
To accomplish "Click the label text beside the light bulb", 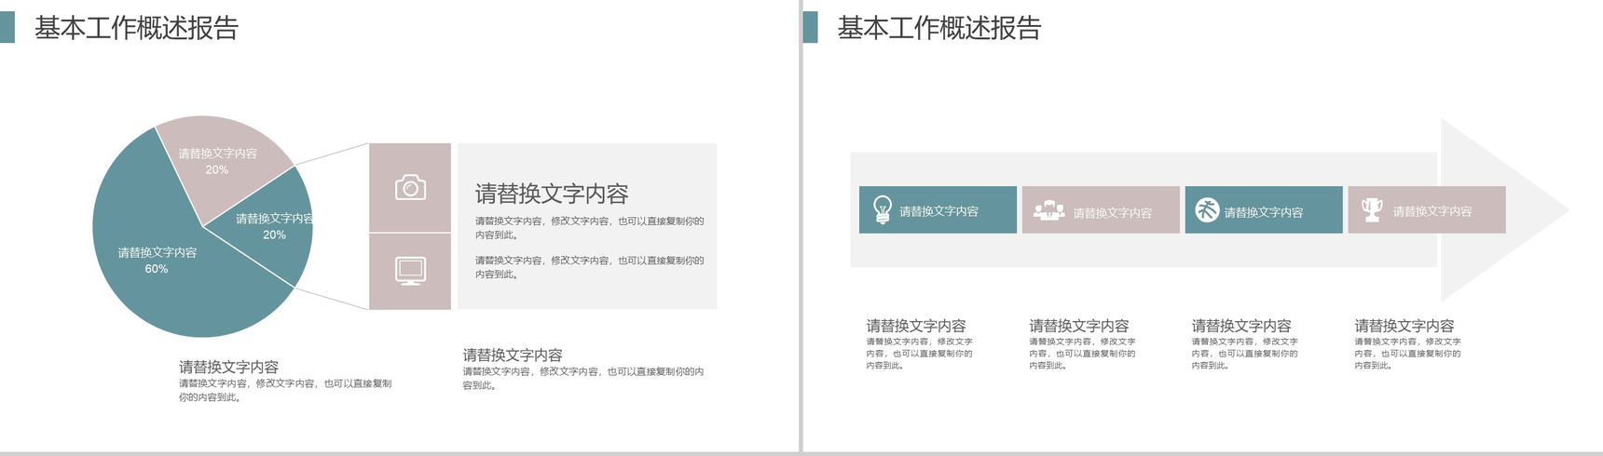I will point(939,211).
